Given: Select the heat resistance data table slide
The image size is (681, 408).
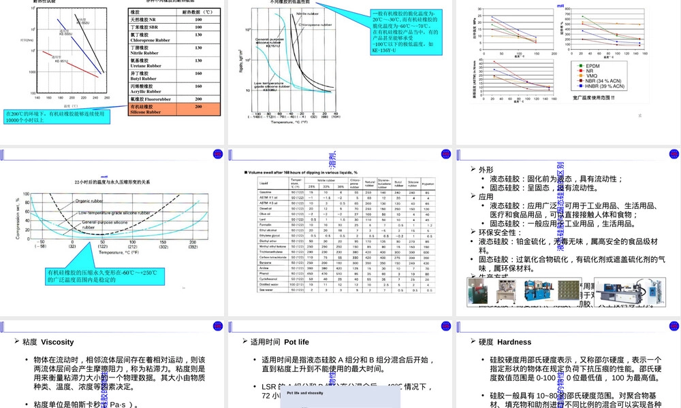Looking at the screenshot, I should point(112,71).
